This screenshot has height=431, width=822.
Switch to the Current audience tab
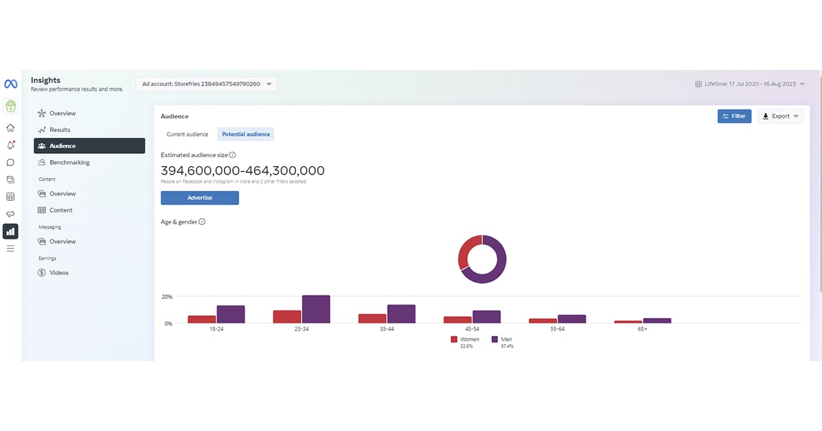tap(187, 134)
